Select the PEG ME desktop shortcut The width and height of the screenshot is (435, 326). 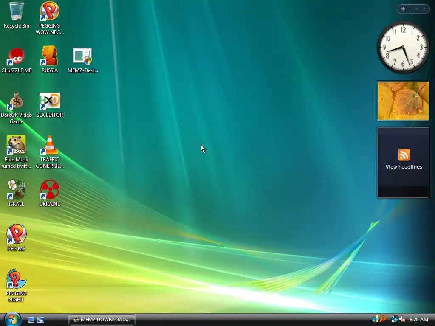tap(17, 238)
